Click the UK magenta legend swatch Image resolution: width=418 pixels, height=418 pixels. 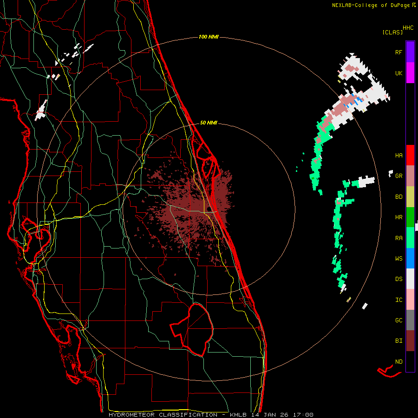(410, 73)
